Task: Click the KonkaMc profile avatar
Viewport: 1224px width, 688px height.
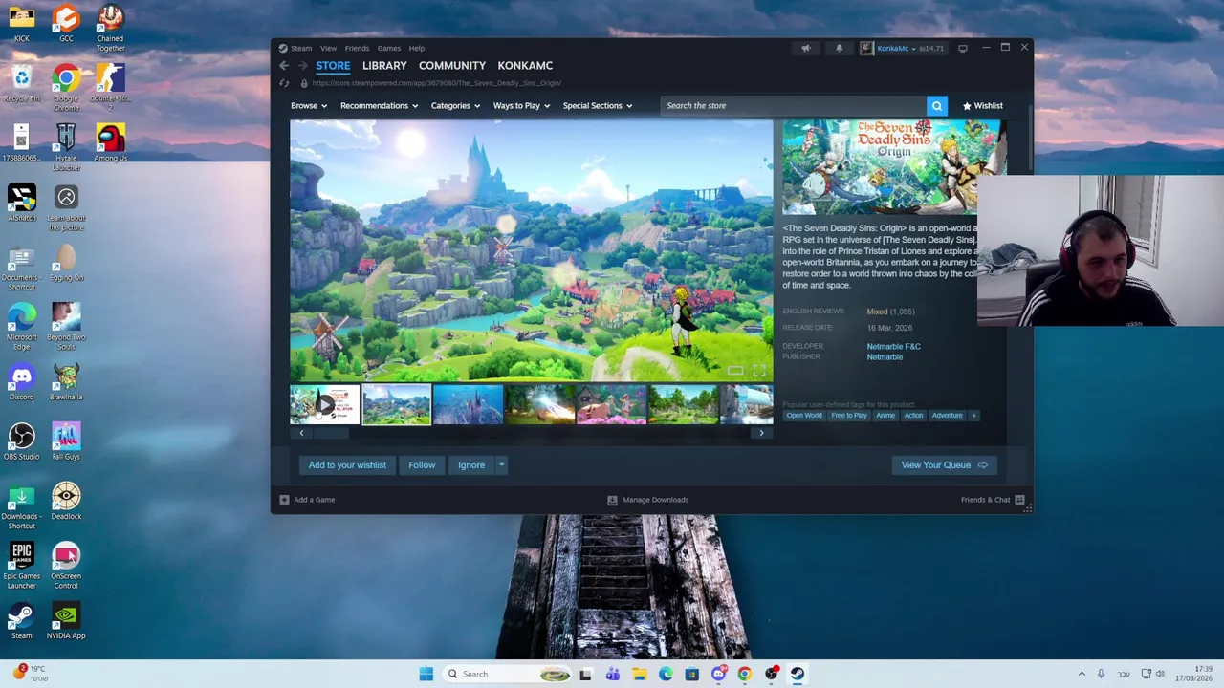Action: 866,48
